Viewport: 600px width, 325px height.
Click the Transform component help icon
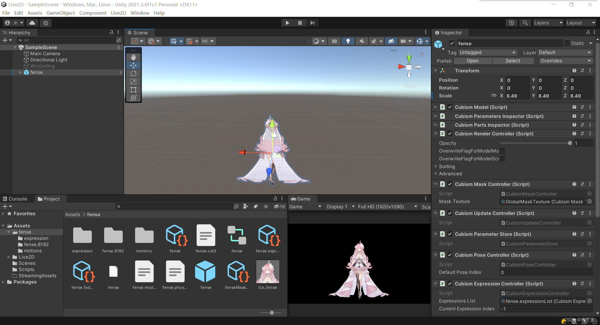pyautogui.click(x=574, y=71)
